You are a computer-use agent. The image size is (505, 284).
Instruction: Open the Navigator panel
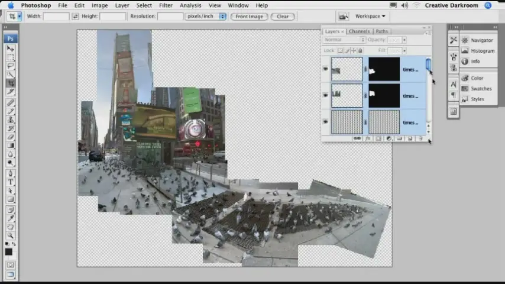(x=481, y=40)
